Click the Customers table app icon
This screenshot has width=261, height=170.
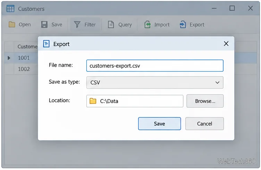[10, 9]
